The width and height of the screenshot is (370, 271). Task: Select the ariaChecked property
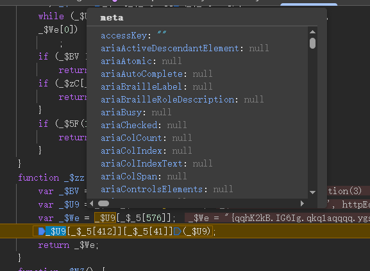tap(144, 125)
